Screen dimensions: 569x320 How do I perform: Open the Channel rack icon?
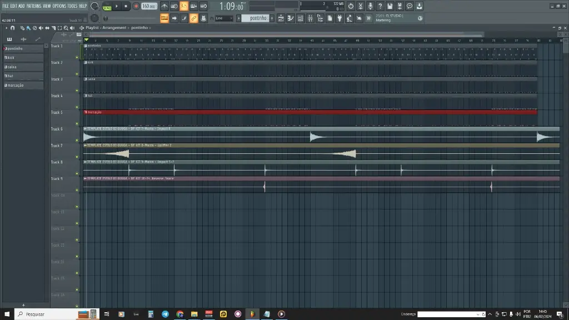(301, 18)
